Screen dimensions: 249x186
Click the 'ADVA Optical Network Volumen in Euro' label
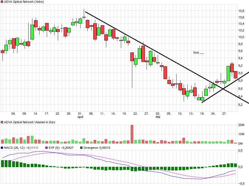(x=30, y=122)
